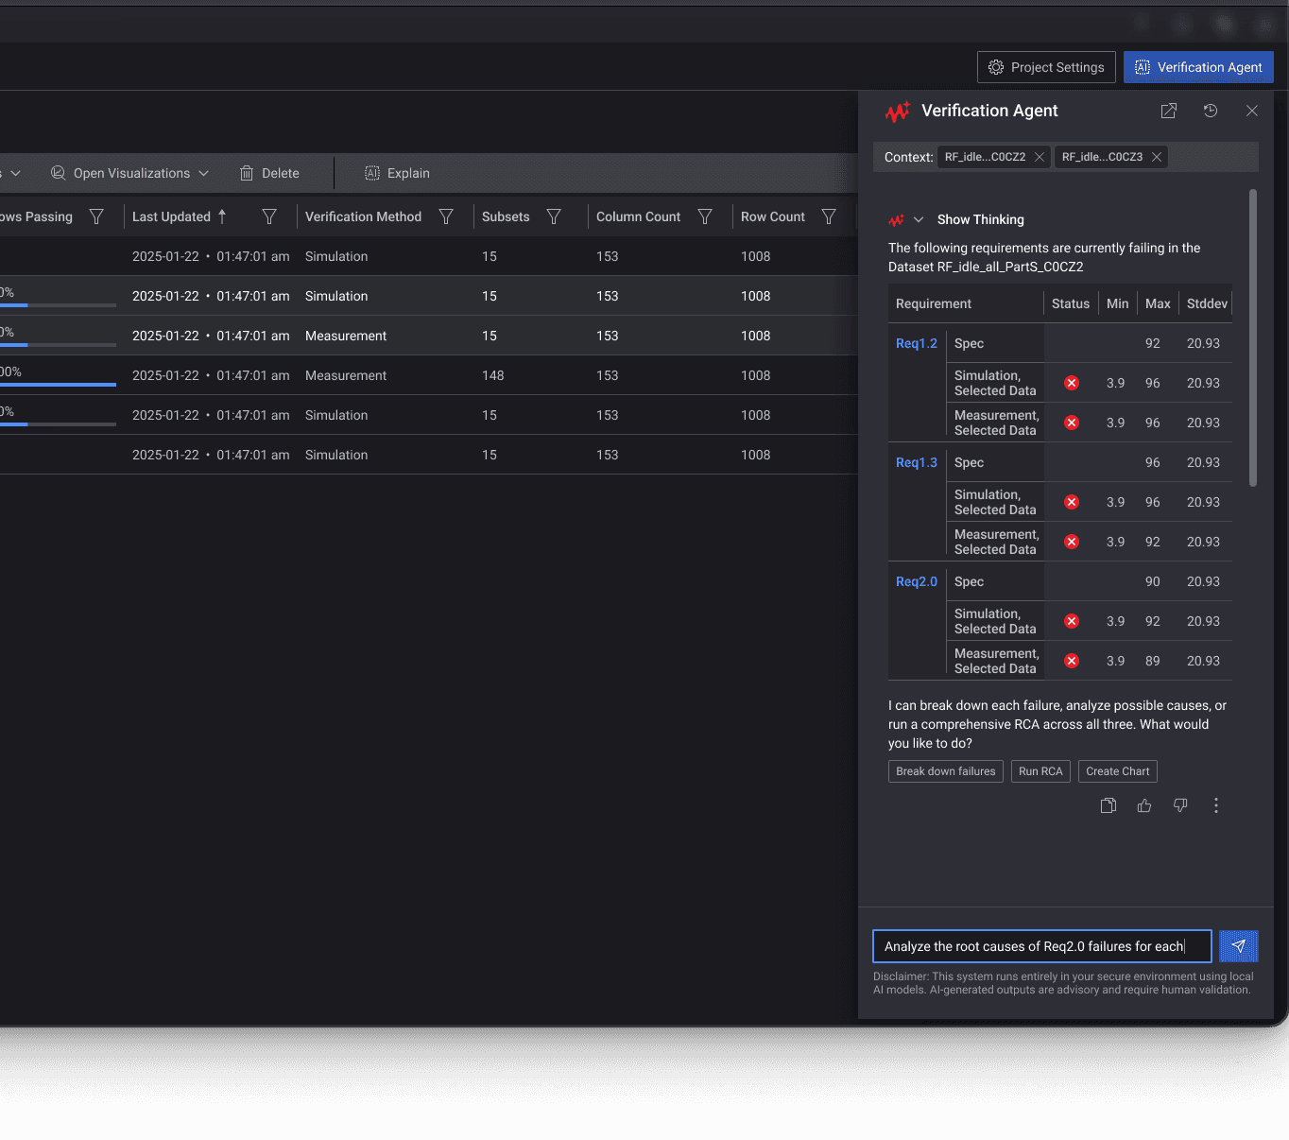Give thumbs up to the response

click(1144, 805)
